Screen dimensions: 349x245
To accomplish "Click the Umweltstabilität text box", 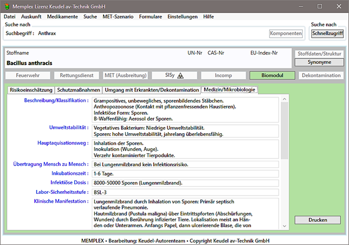I will point(185,131).
